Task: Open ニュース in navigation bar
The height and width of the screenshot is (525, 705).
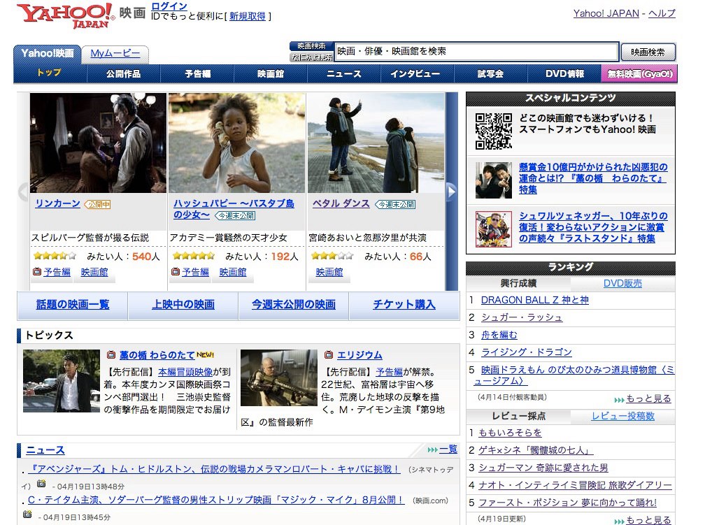Action: [x=344, y=73]
